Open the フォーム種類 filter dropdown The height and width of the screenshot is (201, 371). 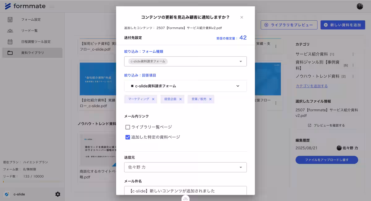coord(241,61)
